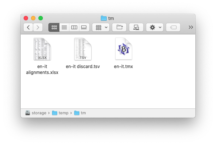This screenshot has height=145, width=216.
Task: Create a new folder with toolbar button
Action: pos(119,27)
